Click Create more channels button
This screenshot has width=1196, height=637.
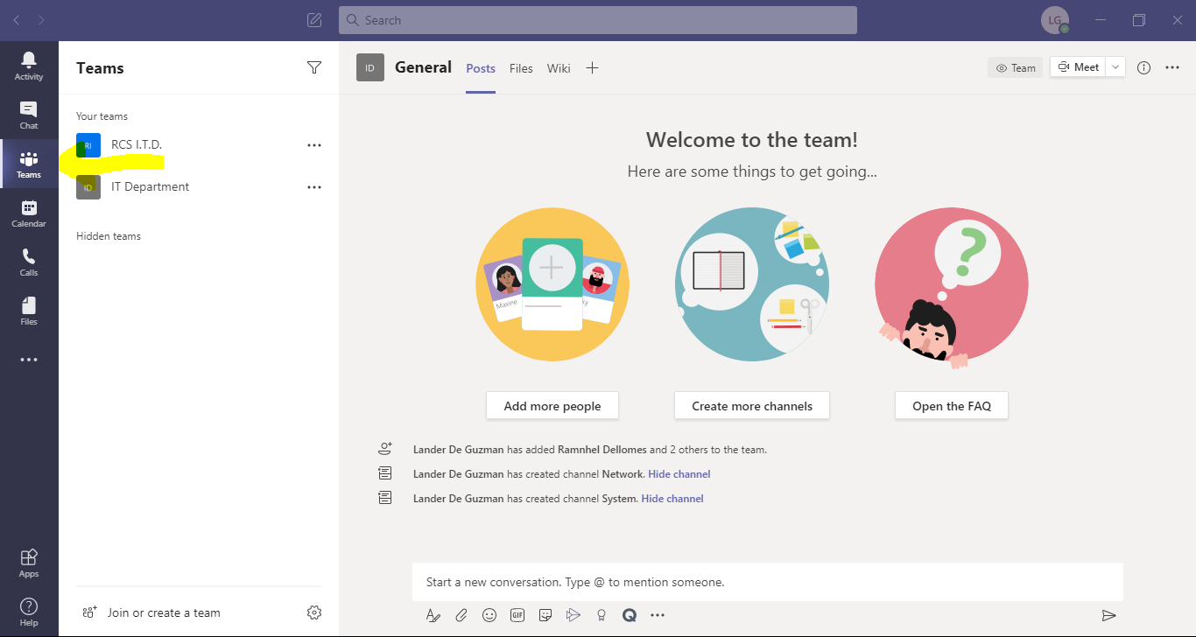tap(752, 406)
